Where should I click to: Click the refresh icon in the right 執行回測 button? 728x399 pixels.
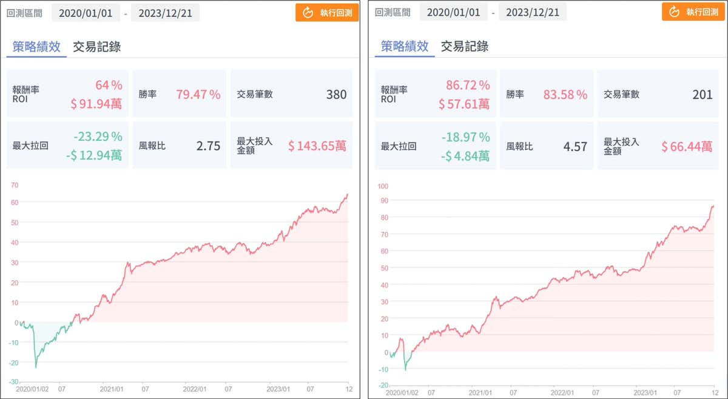tap(675, 12)
